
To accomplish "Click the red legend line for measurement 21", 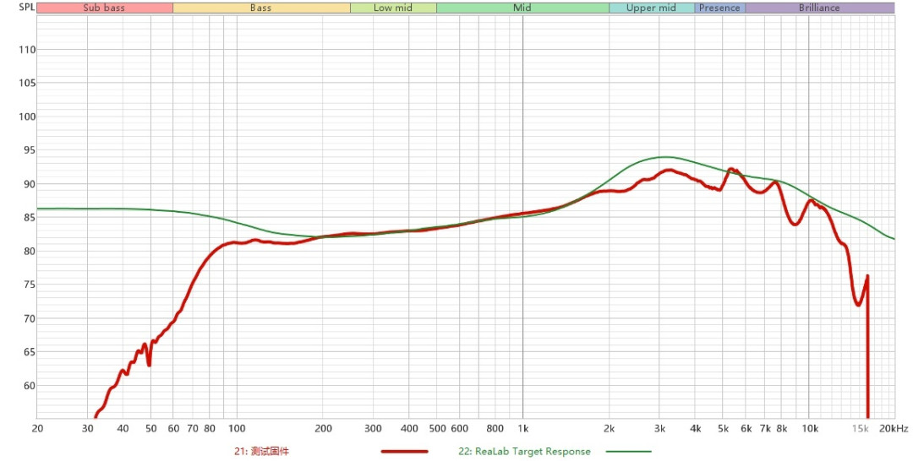I will pos(405,452).
